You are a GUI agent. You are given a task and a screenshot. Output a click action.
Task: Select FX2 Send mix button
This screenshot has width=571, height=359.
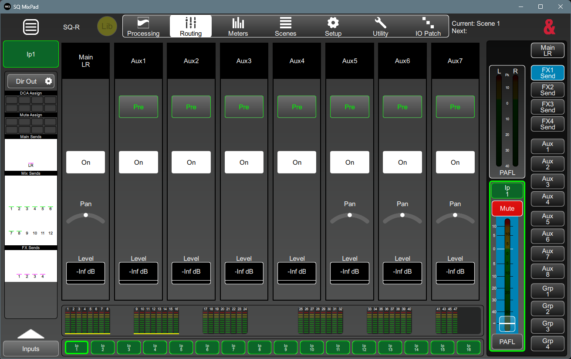547,90
